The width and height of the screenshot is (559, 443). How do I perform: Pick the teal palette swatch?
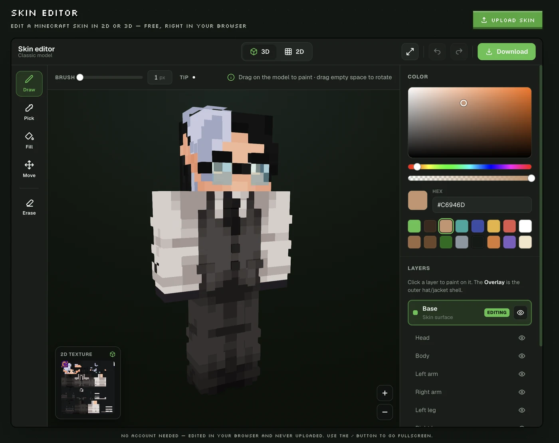pyautogui.click(x=462, y=226)
